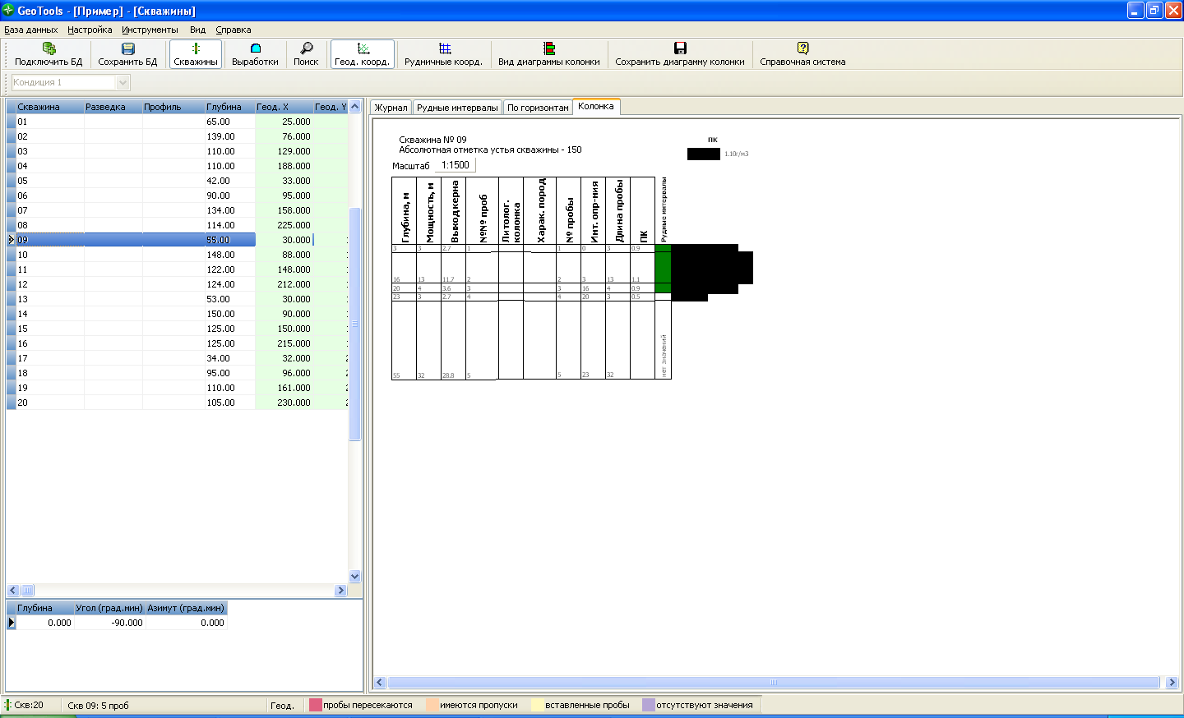Click status bar text Скв 09: 5 проб
This screenshot has width=1184, height=718.
pyautogui.click(x=98, y=706)
